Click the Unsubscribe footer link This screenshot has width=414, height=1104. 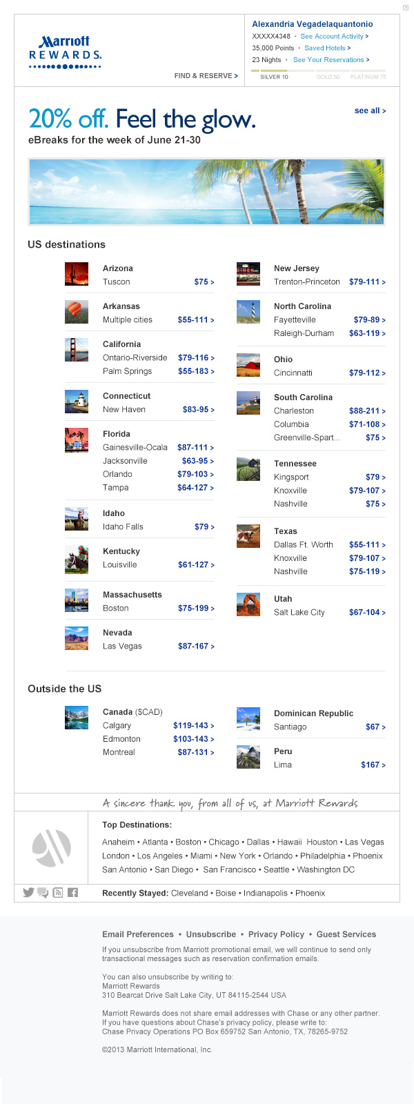(211, 934)
